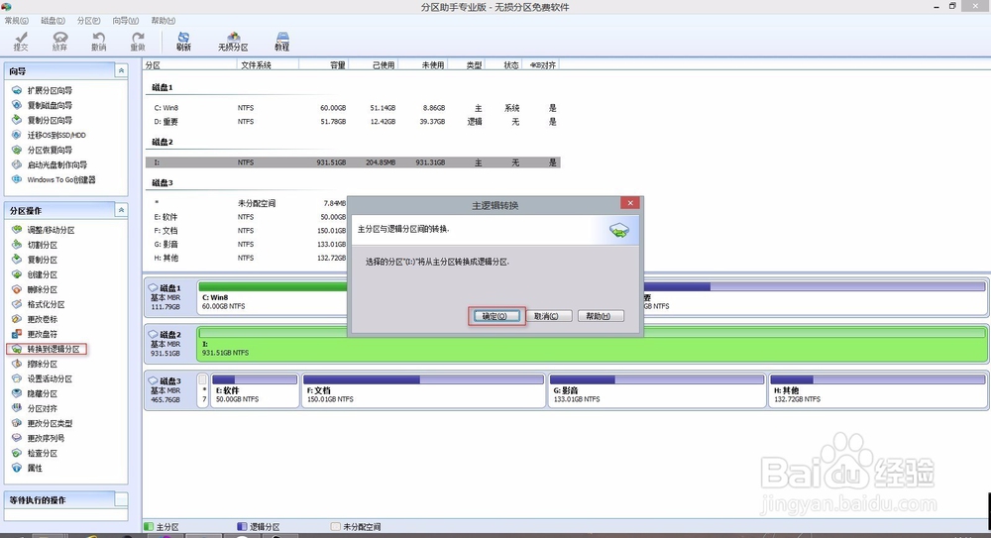Refresh disks with the 刷新 toolbar icon
The height and width of the screenshot is (538, 991).
point(184,42)
